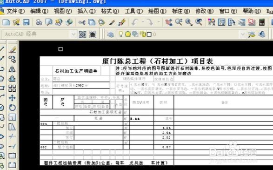Select the Scale tool
The image size is (273, 170).
12,117
